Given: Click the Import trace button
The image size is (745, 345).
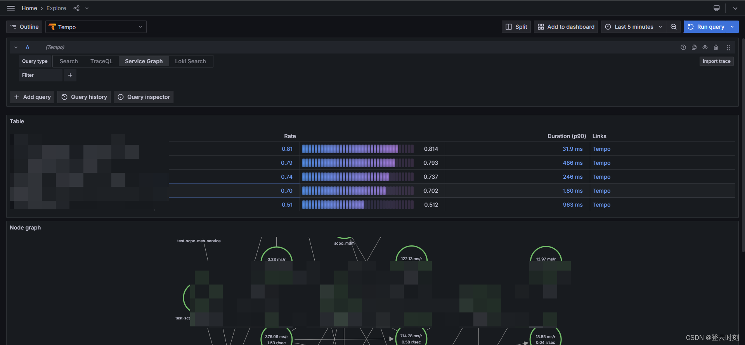Looking at the screenshot, I should 716,61.
